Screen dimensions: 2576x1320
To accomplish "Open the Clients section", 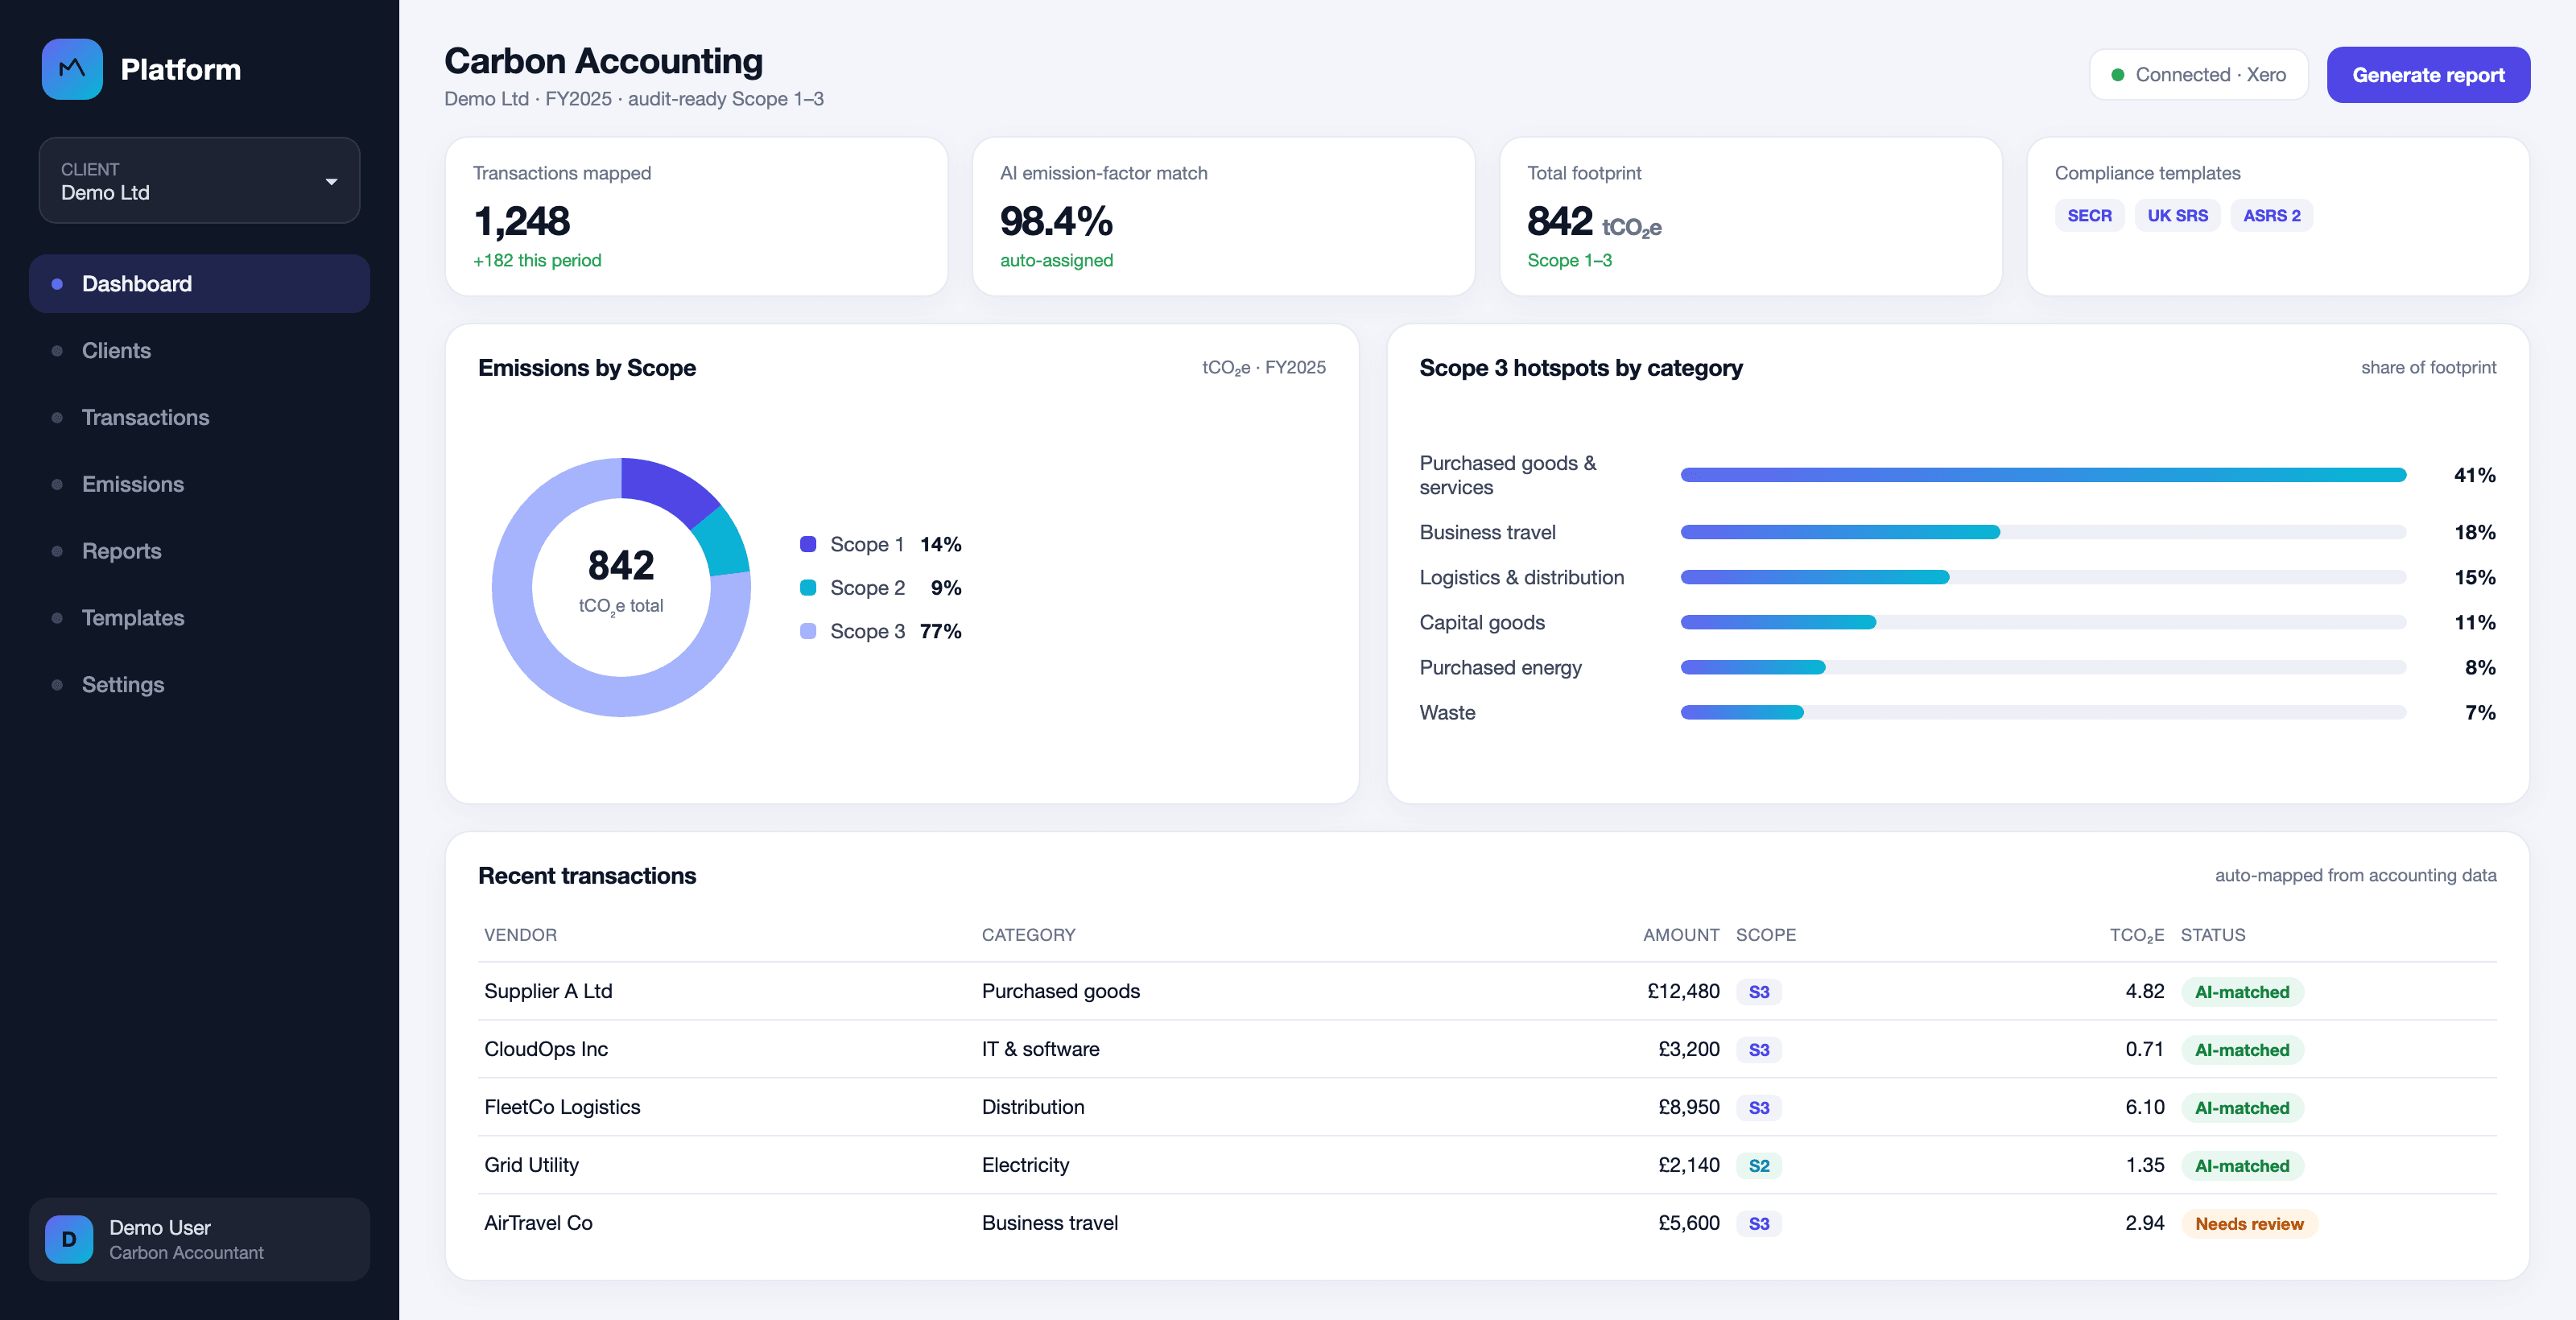I will pyautogui.click(x=199, y=351).
